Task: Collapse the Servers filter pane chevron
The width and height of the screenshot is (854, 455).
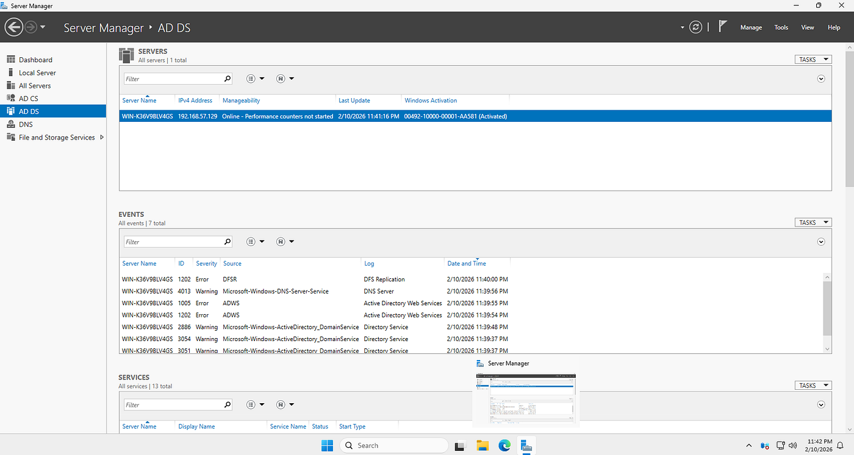Action: pyautogui.click(x=821, y=79)
